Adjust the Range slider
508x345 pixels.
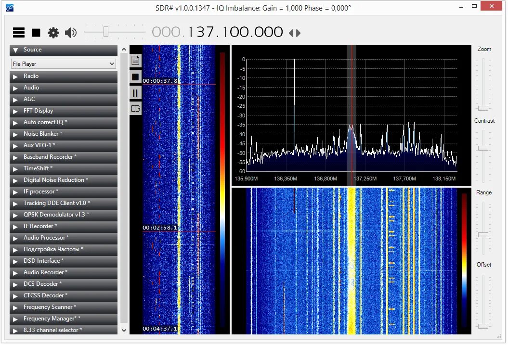[483, 235]
